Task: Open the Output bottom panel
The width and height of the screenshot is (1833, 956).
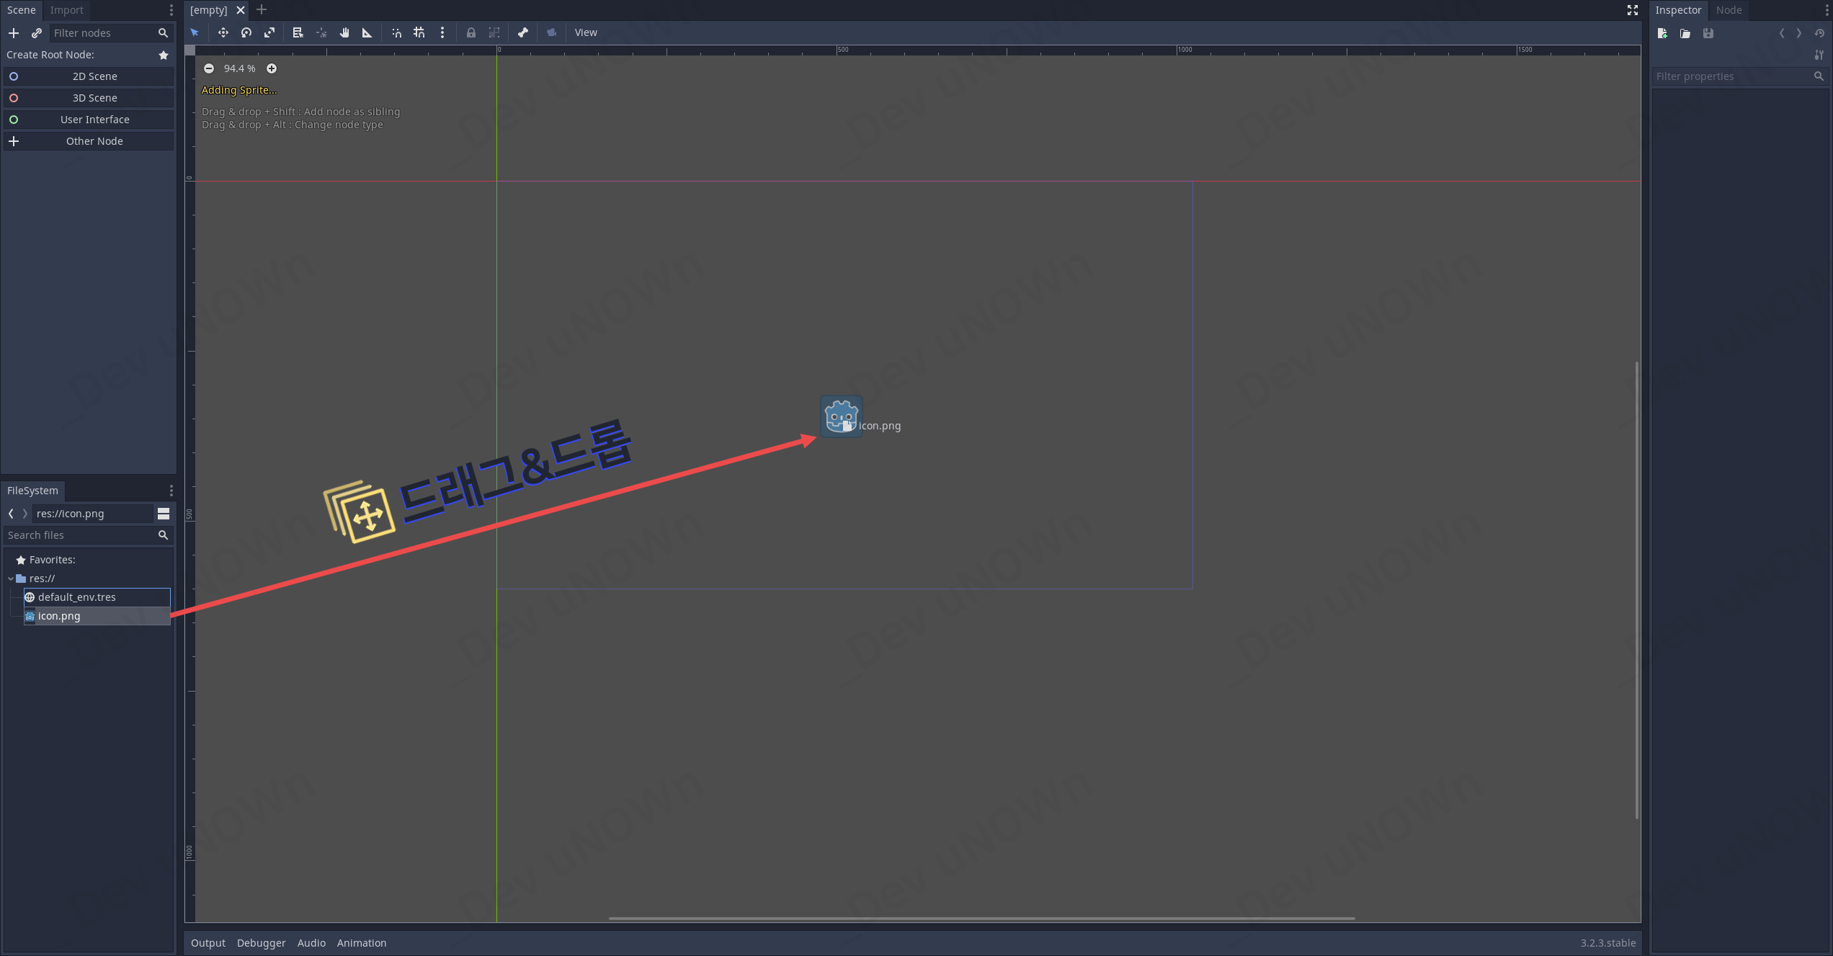Action: (x=208, y=943)
